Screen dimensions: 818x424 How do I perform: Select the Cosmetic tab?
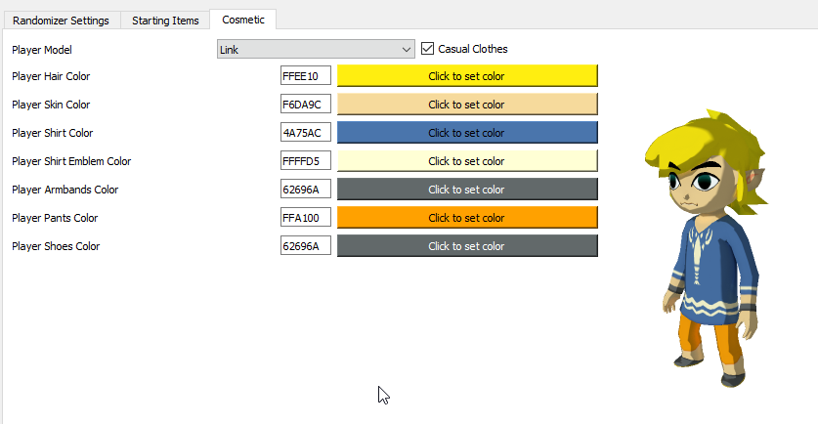coord(243,20)
